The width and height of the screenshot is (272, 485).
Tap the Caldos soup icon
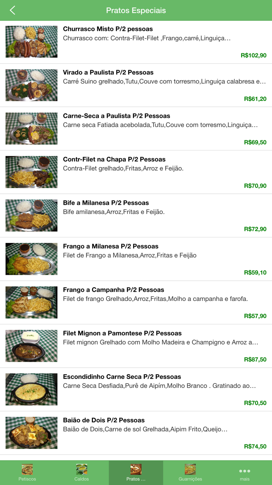point(81,470)
